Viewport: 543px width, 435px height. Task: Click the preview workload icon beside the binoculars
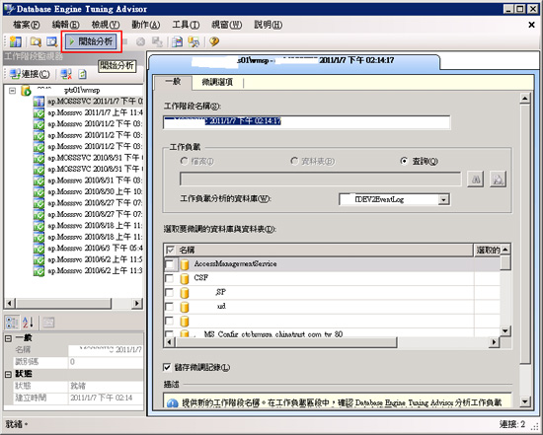(498, 180)
